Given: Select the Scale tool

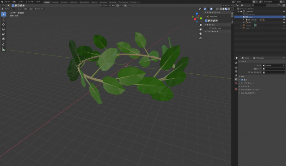Looking at the screenshot, I should [x=4, y=34].
